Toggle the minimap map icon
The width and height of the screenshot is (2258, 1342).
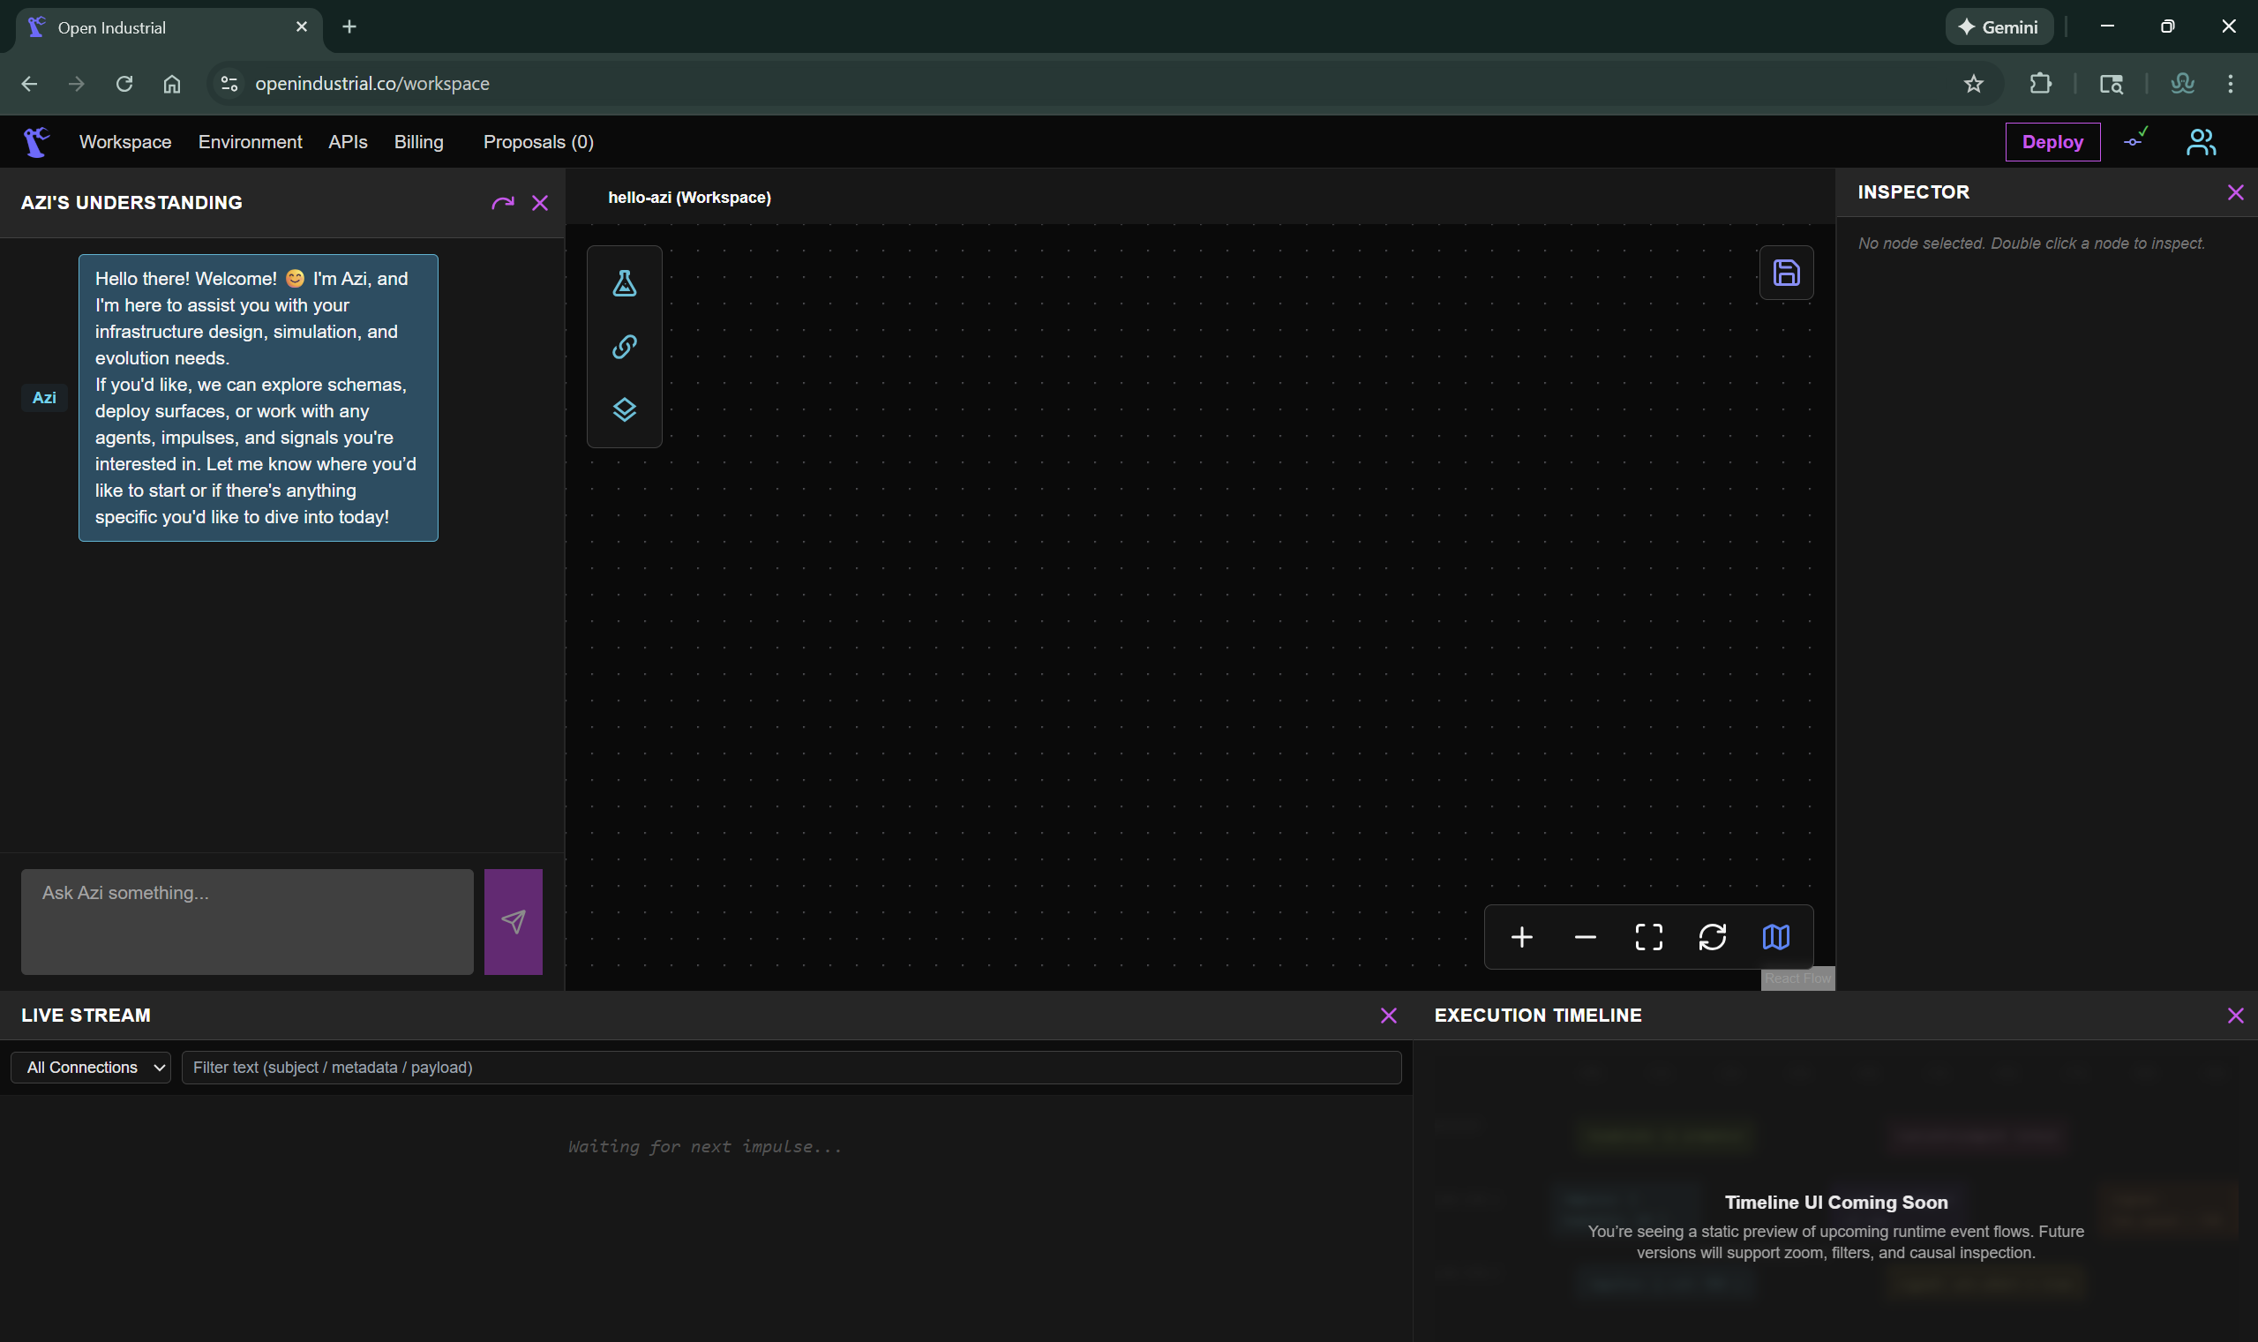[x=1776, y=937]
